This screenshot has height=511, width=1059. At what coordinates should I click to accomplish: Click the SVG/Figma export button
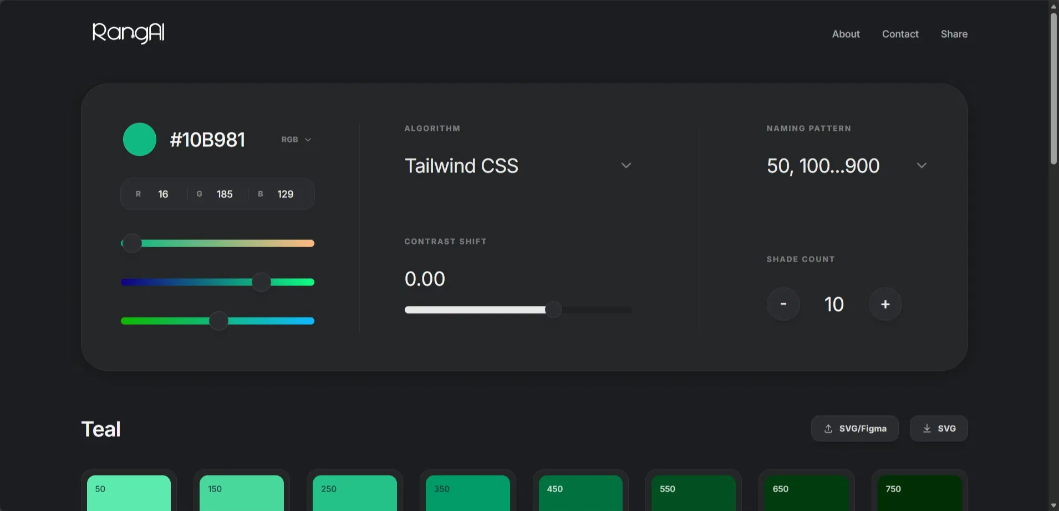[854, 428]
